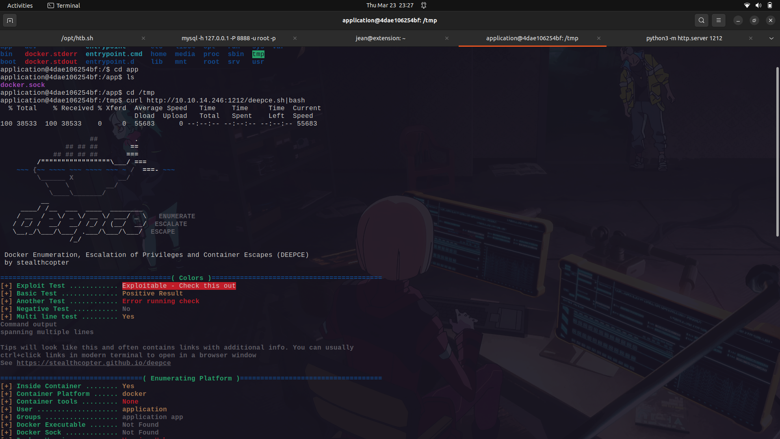This screenshot has width=780, height=439.
Task: Open a new terminal tab
Action: click(10, 20)
